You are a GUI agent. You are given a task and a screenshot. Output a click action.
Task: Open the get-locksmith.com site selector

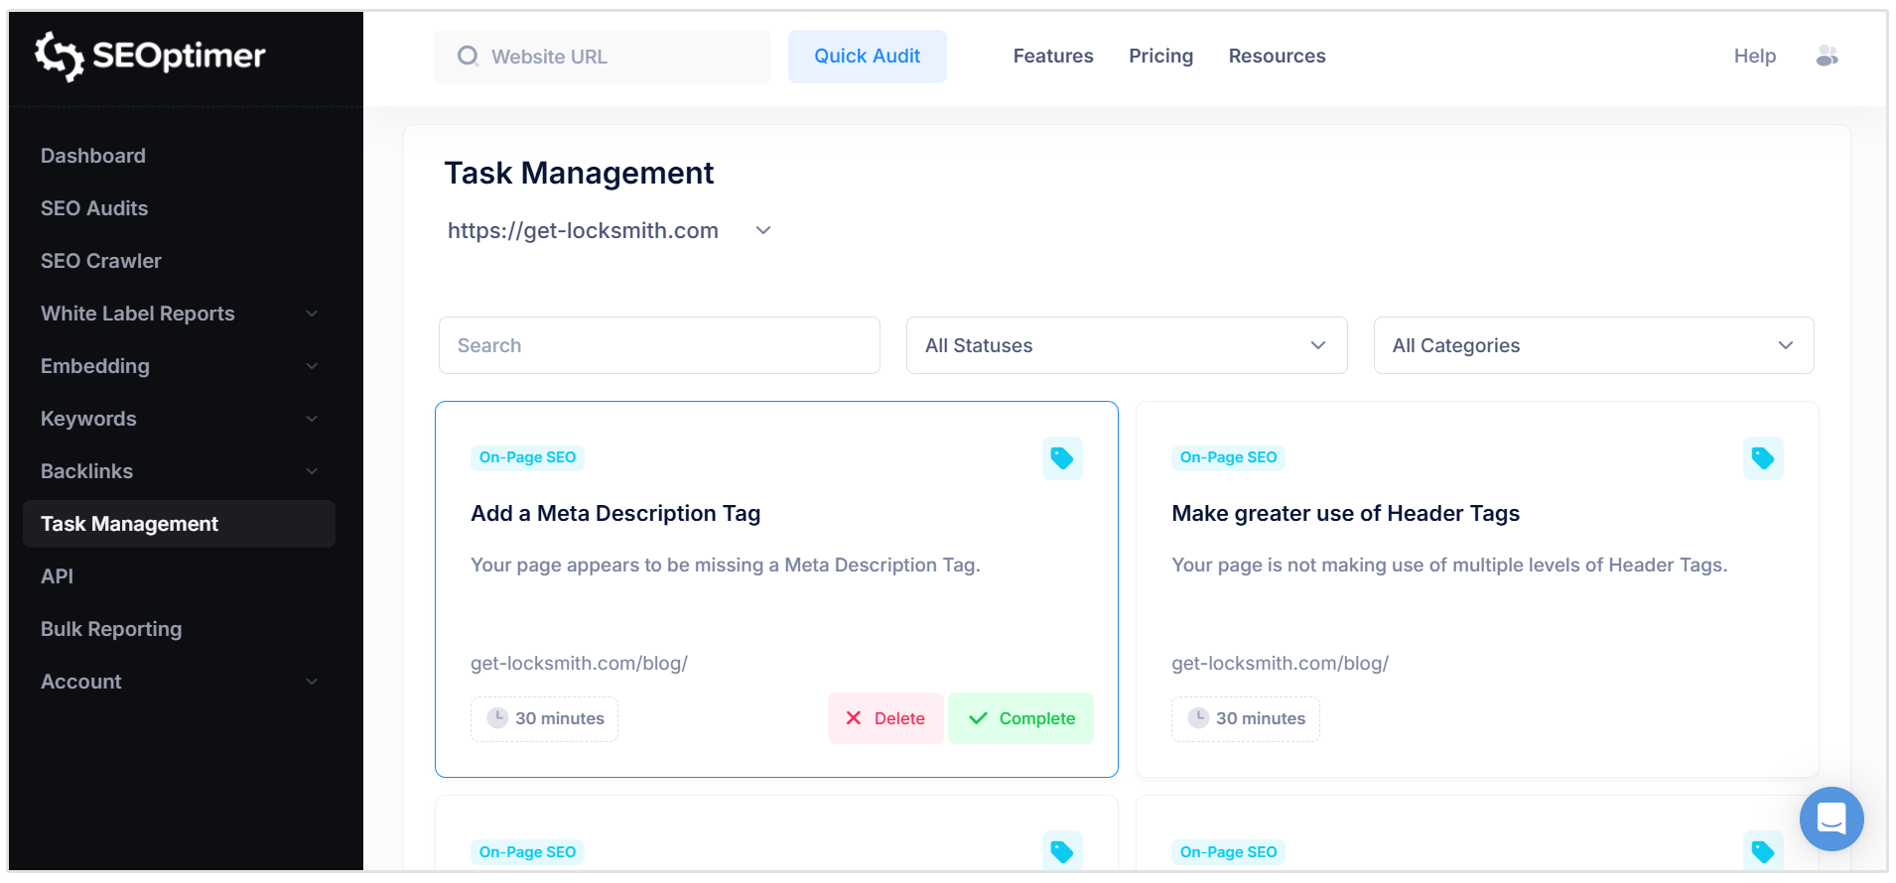(x=609, y=231)
